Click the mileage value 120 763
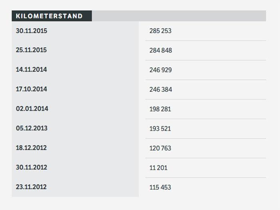The image size is (280, 210). tap(160, 148)
